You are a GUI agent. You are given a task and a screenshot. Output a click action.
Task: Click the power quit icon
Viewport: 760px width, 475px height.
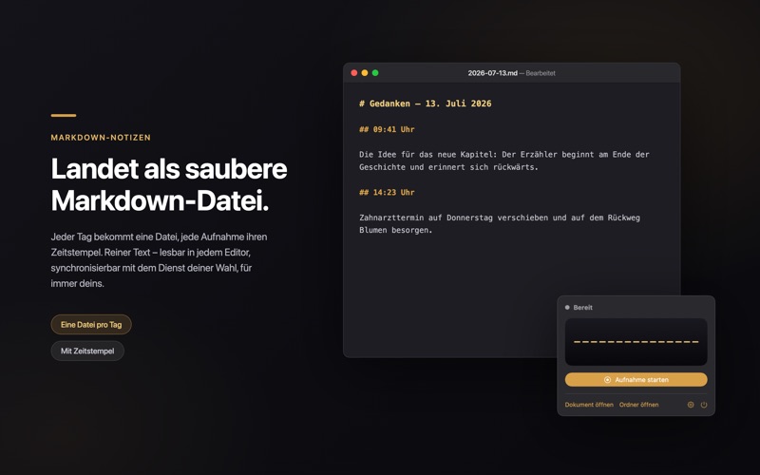tap(704, 405)
